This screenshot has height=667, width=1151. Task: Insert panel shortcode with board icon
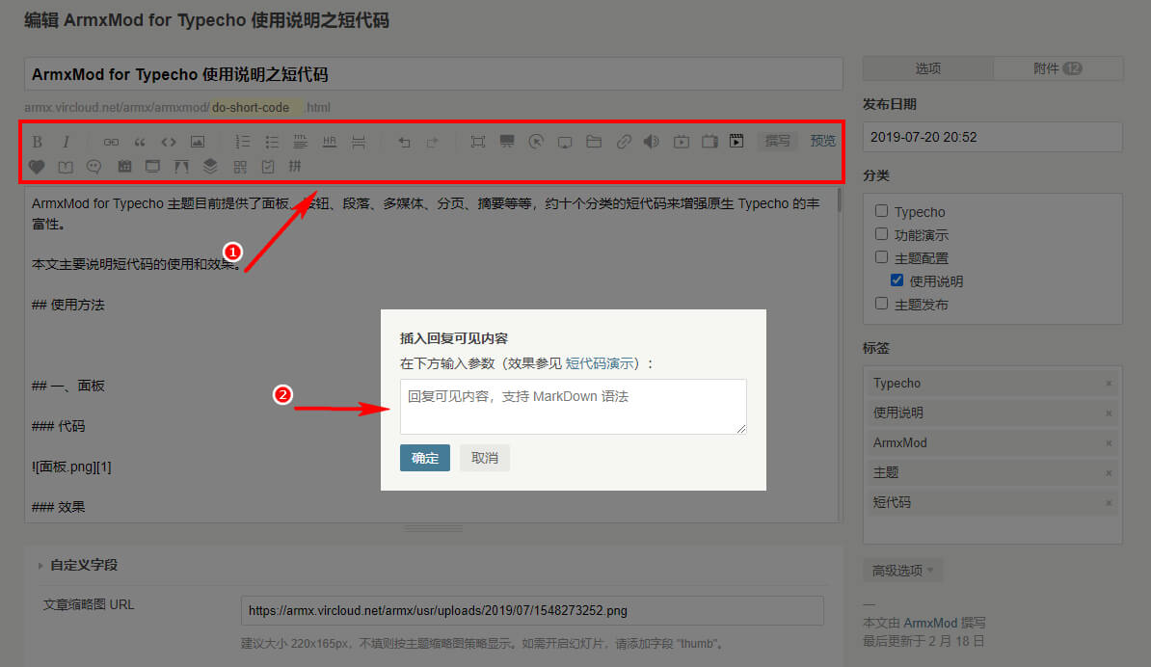506,142
